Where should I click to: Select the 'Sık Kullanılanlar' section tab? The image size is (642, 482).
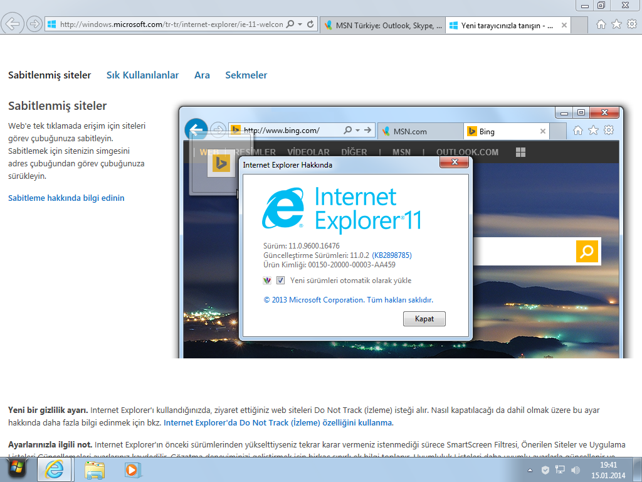click(142, 75)
